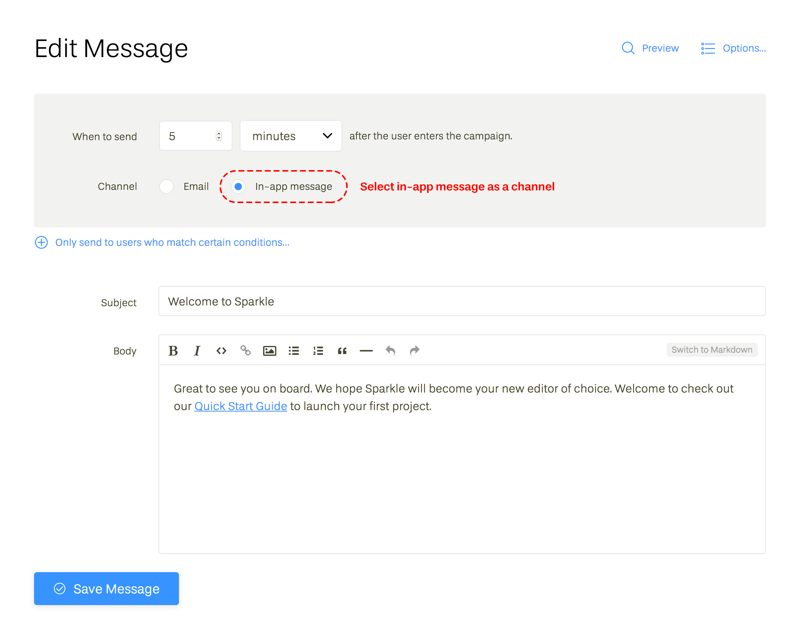Open the Quick Start Guide link
The image size is (800, 638).
click(240, 406)
